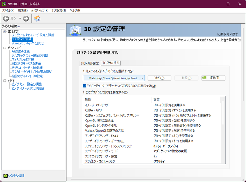Open the ファイル(F) menu
Viewport: 246px width, 182px height.
(8, 10)
